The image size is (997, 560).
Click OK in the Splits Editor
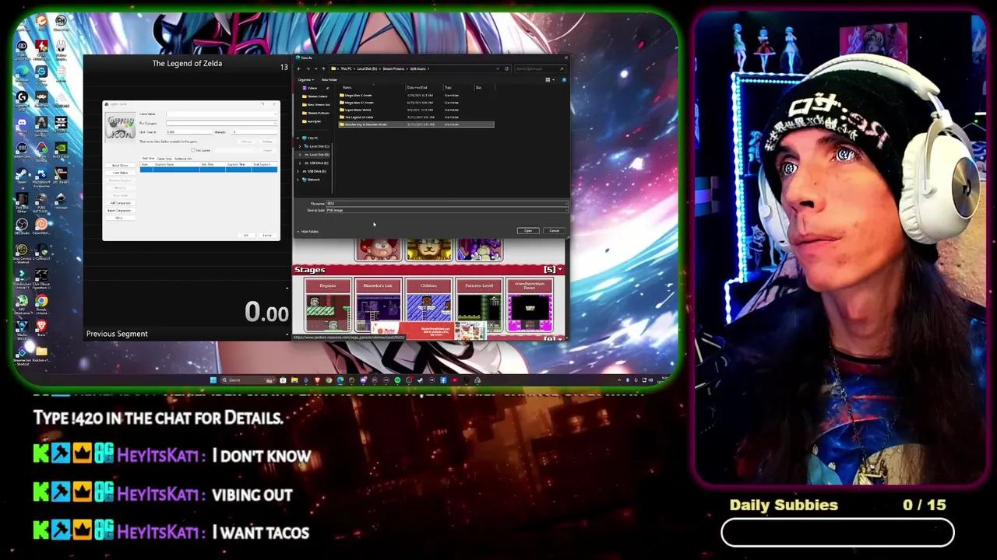(246, 236)
